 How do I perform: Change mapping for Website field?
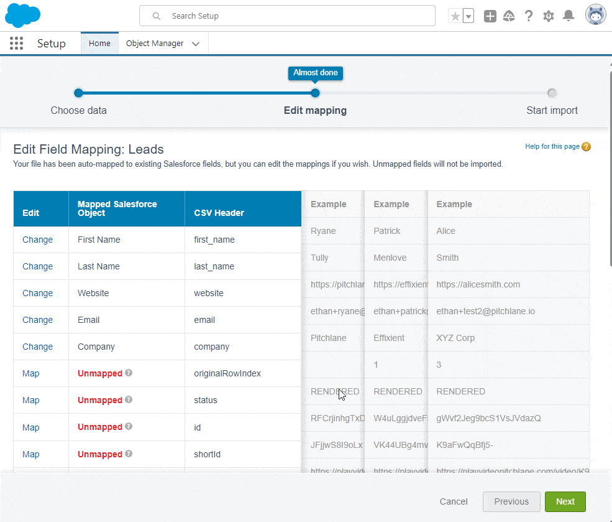click(37, 293)
